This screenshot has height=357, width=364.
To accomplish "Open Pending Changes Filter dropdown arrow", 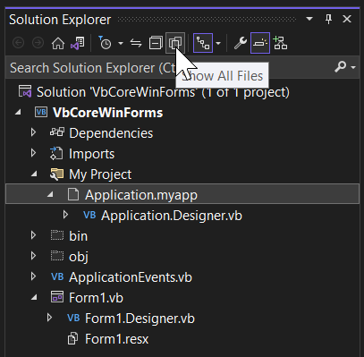I will pos(121,43).
